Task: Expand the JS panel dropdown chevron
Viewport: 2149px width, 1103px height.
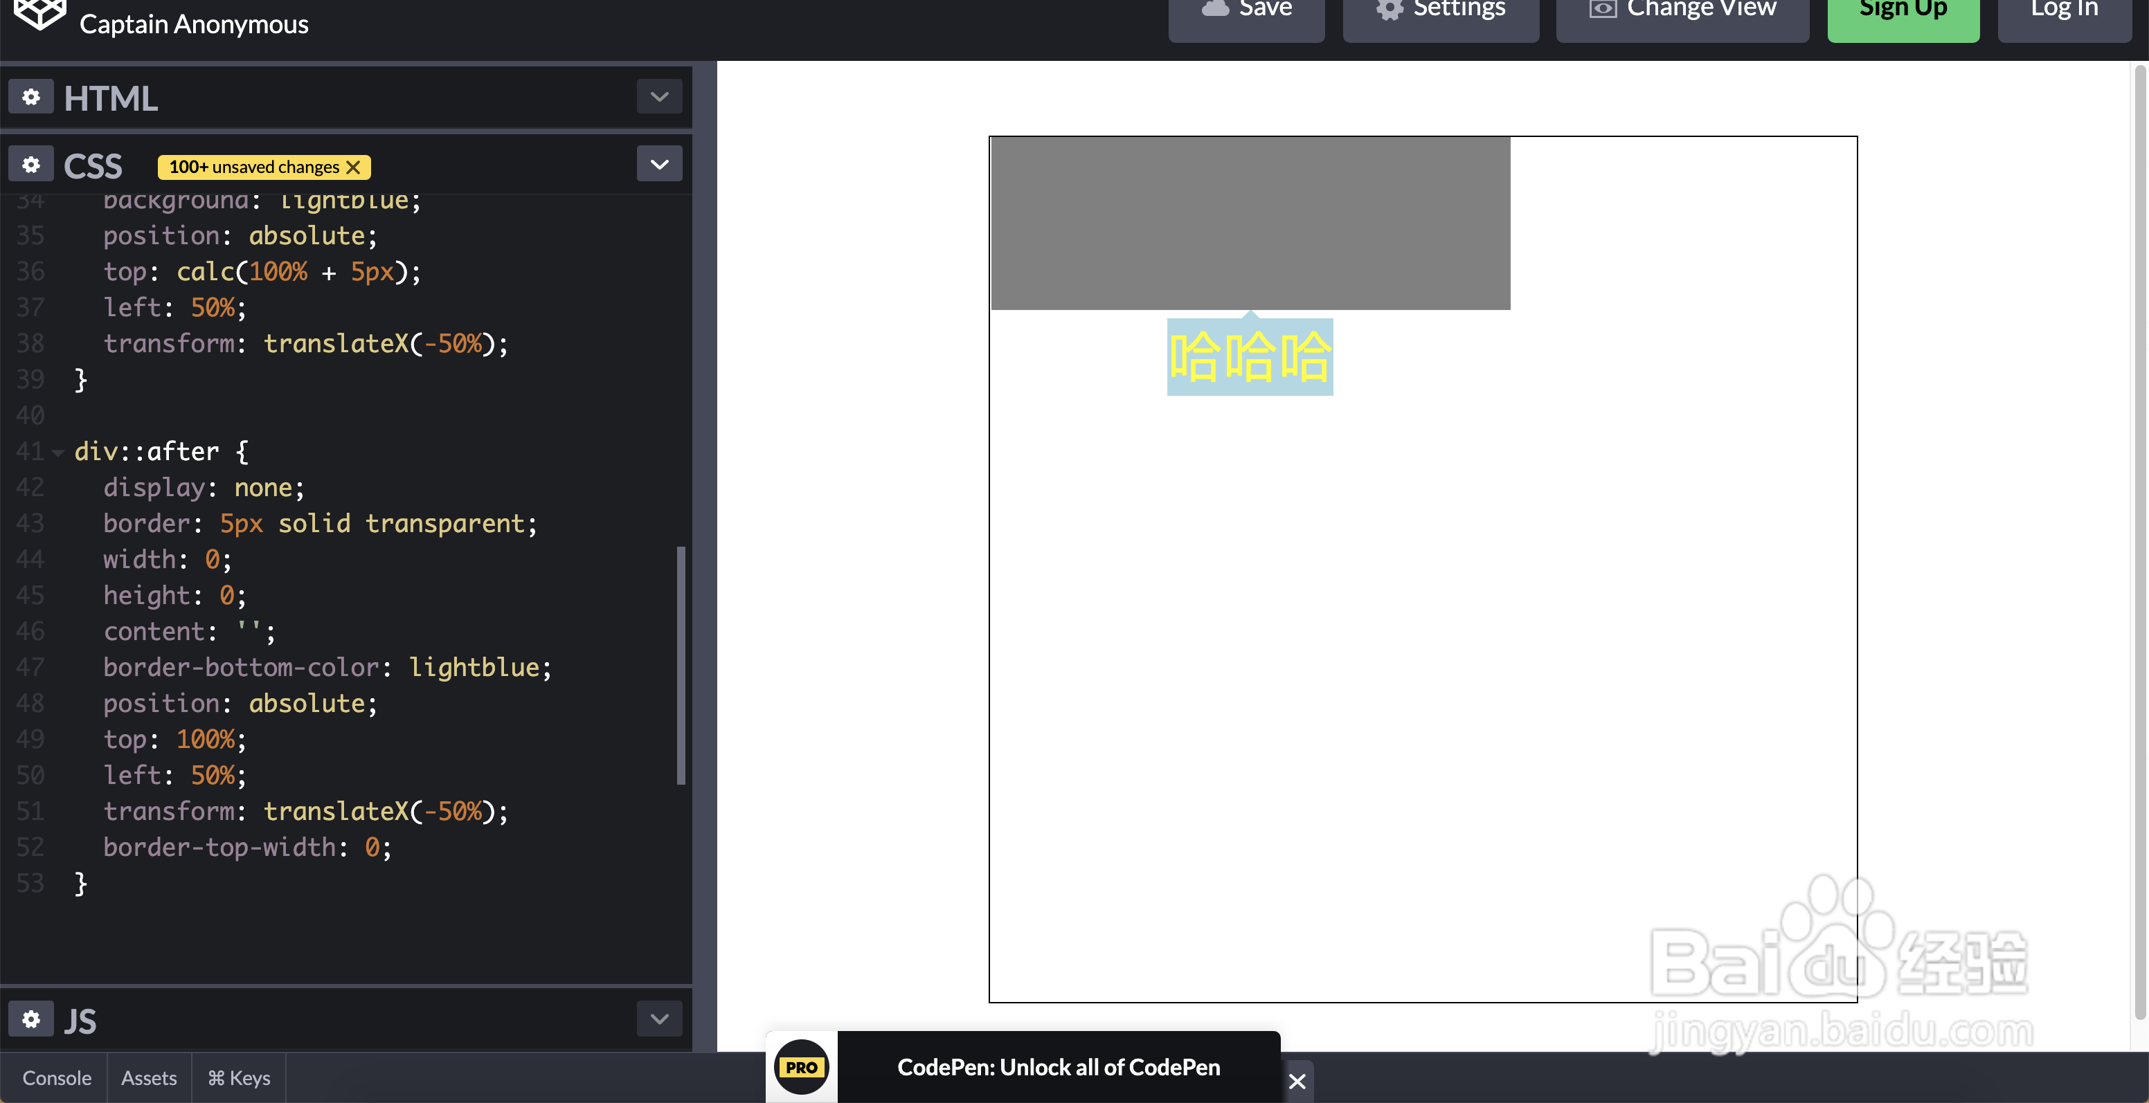Action: [659, 1019]
